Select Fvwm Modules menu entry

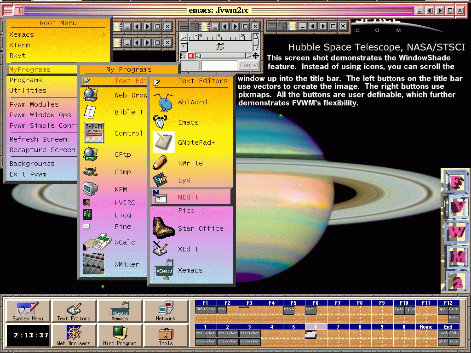click(x=42, y=104)
